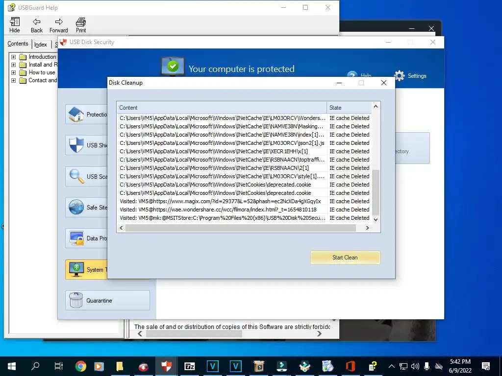Launch Google Chrome from the taskbar
The height and width of the screenshot is (376, 502).
click(81, 366)
